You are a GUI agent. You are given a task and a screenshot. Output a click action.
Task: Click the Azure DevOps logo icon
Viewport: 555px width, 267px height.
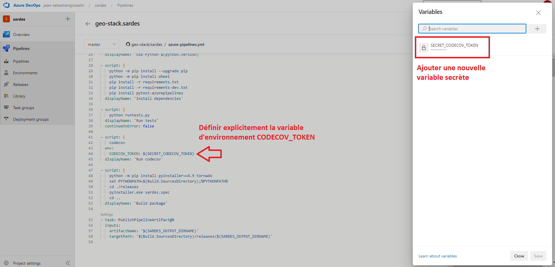pos(6,5)
